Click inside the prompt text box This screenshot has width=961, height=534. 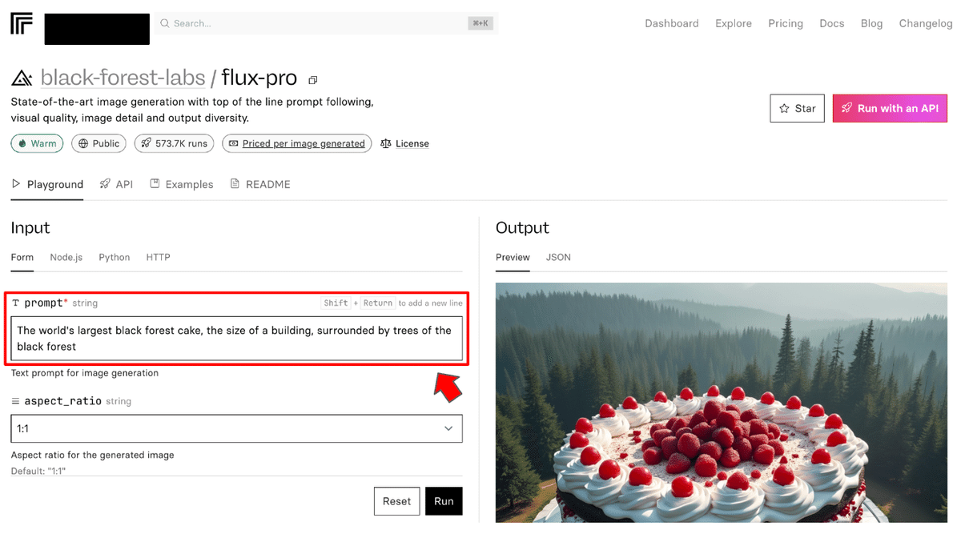[236, 338]
